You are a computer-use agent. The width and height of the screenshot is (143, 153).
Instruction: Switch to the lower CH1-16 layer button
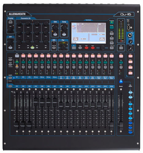coord(10,86)
